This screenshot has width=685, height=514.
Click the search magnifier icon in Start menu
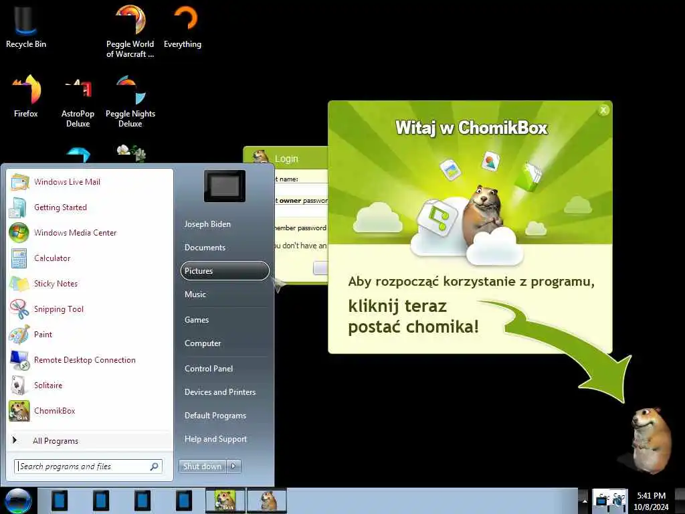pyautogui.click(x=155, y=466)
